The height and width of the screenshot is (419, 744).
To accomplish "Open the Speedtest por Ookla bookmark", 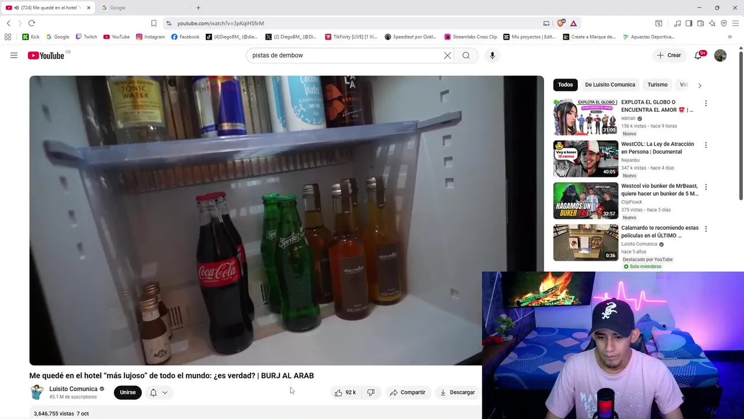I will pyautogui.click(x=410, y=37).
